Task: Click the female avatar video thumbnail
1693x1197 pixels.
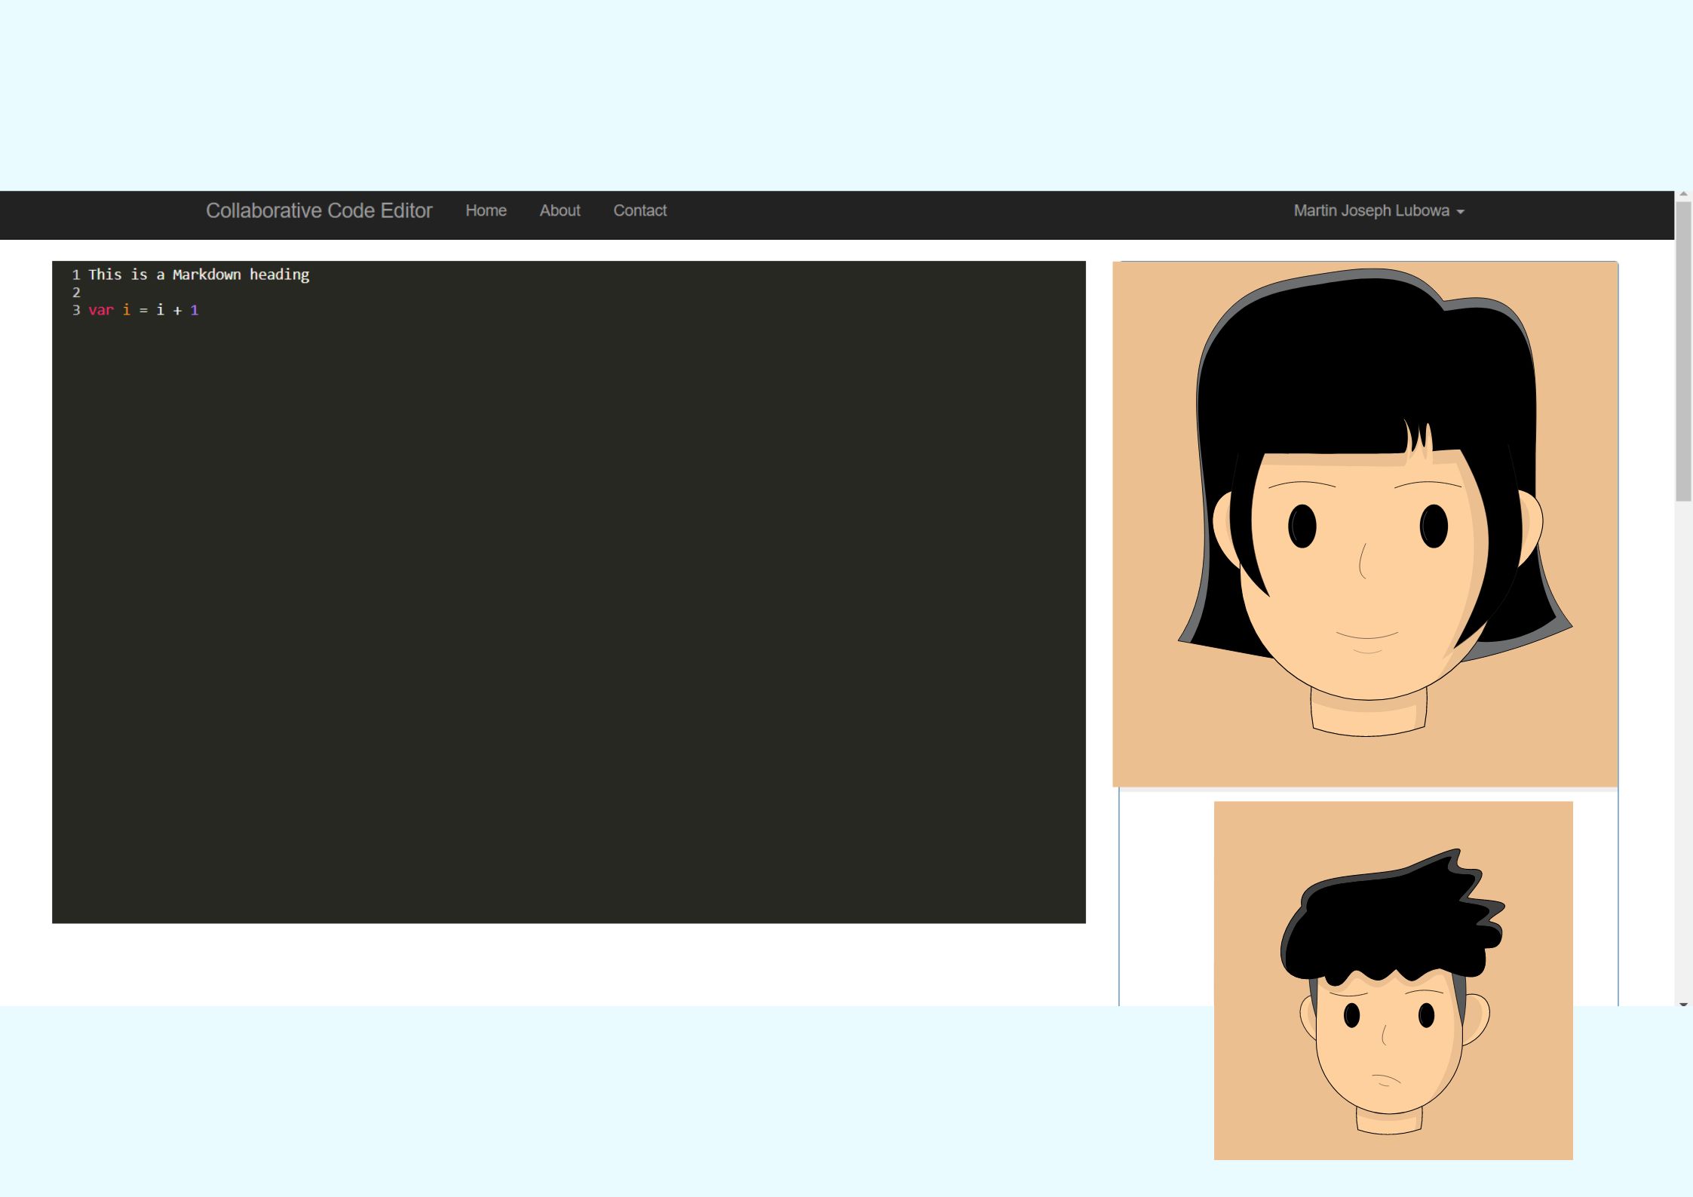Action: point(1365,524)
